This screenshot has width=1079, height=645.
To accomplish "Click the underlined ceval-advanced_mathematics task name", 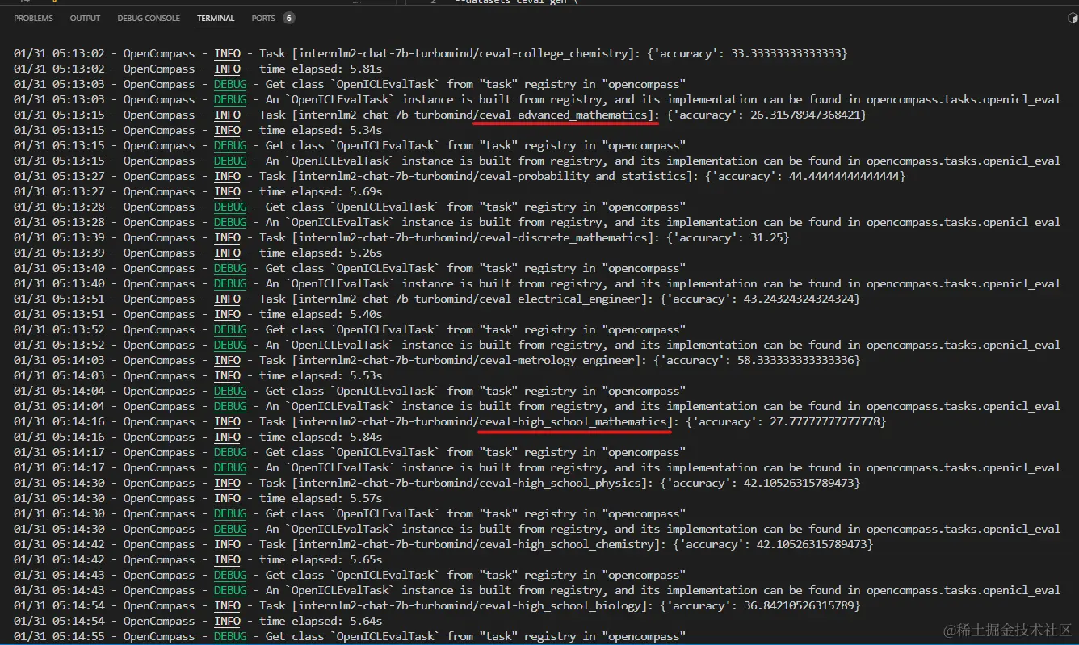I will coord(563,115).
